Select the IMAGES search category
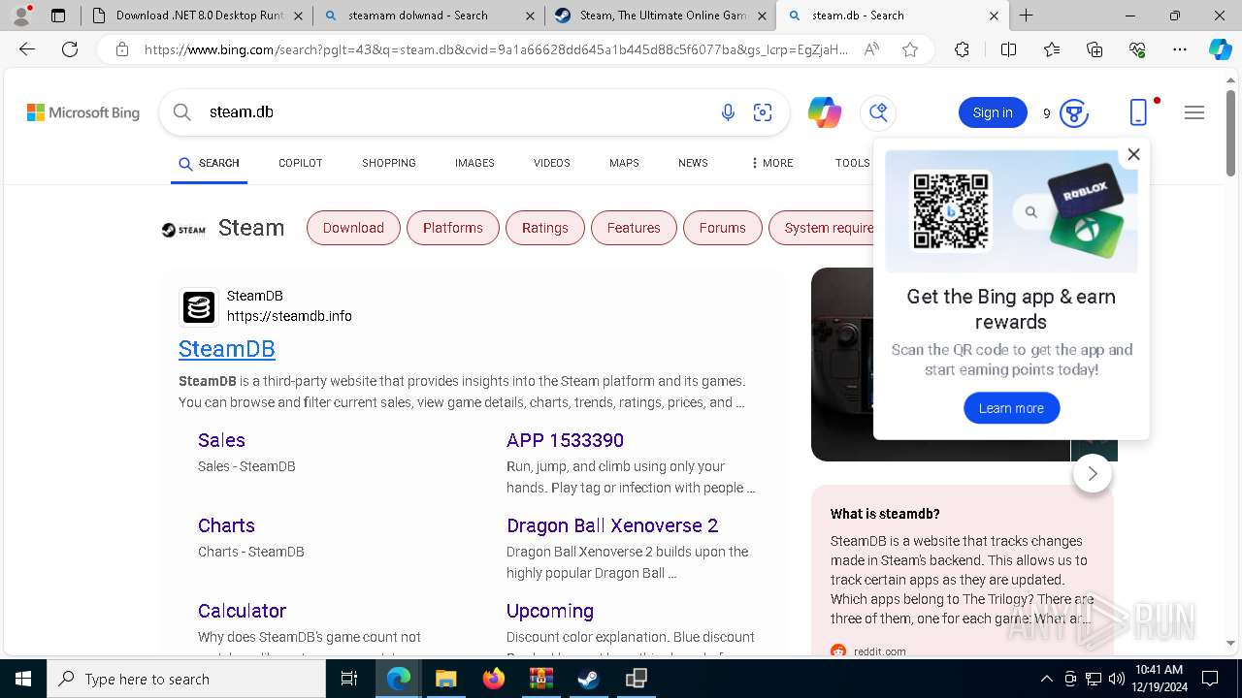Image resolution: width=1242 pixels, height=698 pixels. pyautogui.click(x=474, y=163)
